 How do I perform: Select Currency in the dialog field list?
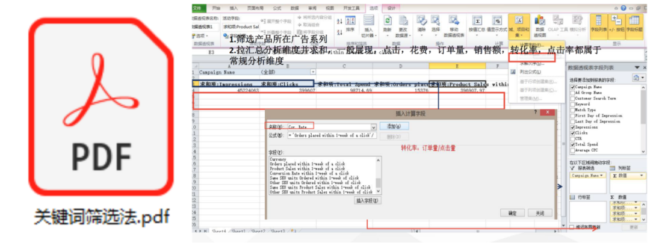coord(277,159)
